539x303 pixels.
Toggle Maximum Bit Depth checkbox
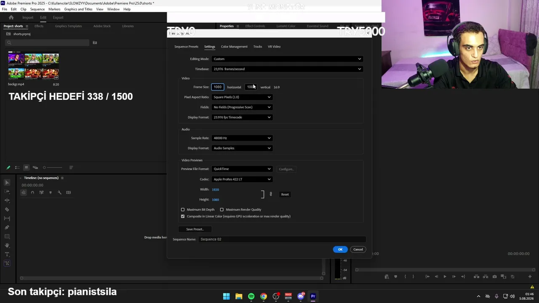[183, 210]
